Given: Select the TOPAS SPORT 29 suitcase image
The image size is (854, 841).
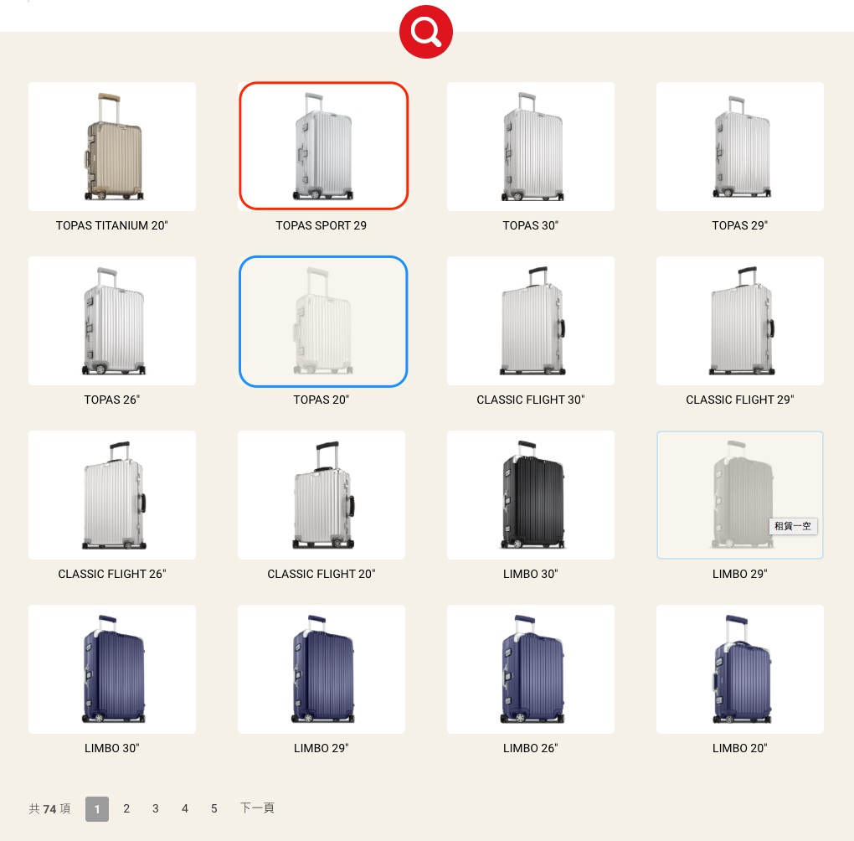Looking at the screenshot, I should pyautogui.click(x=323, y=146).
